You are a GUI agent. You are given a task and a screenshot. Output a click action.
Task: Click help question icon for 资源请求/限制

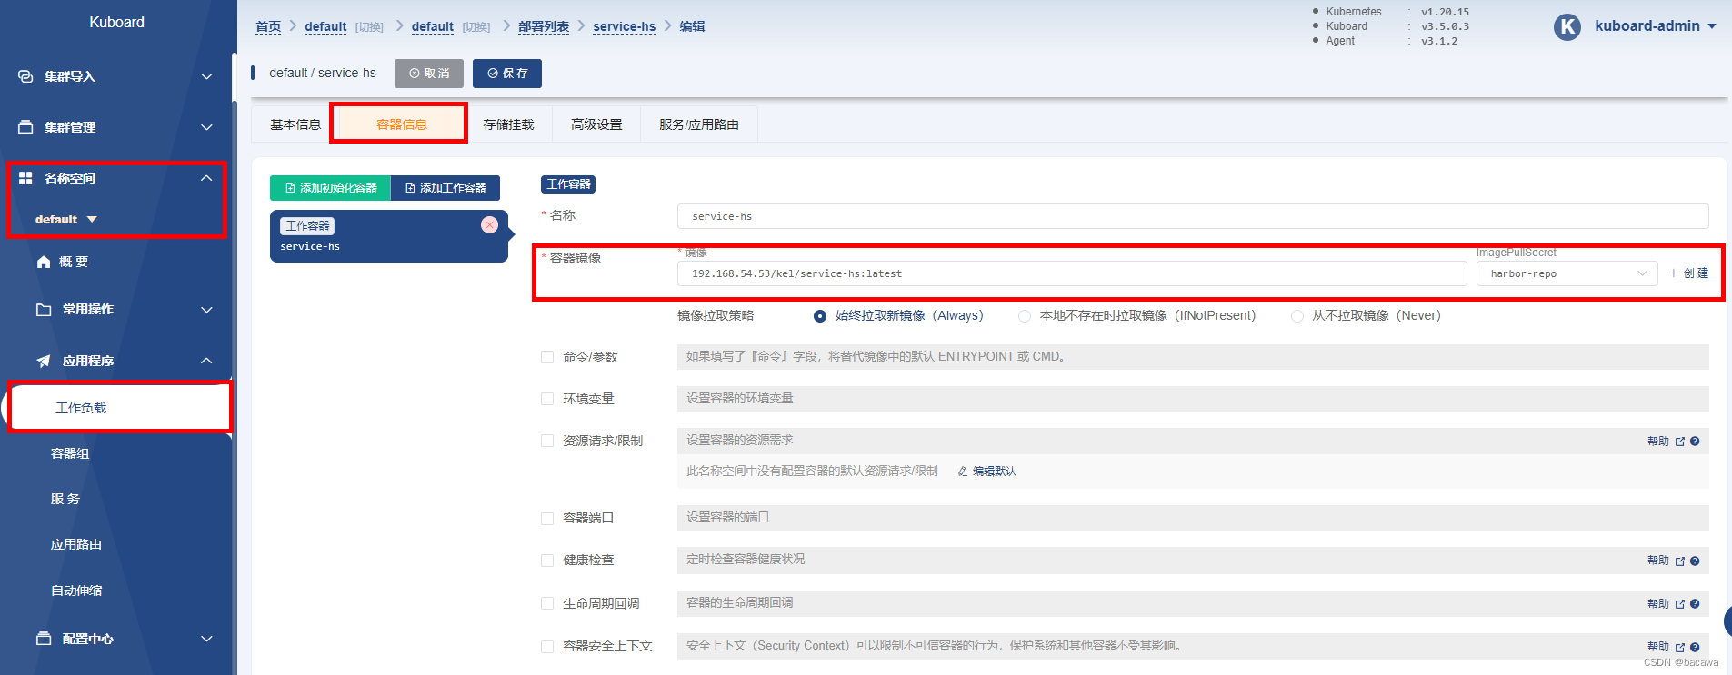pos(1695,442)
